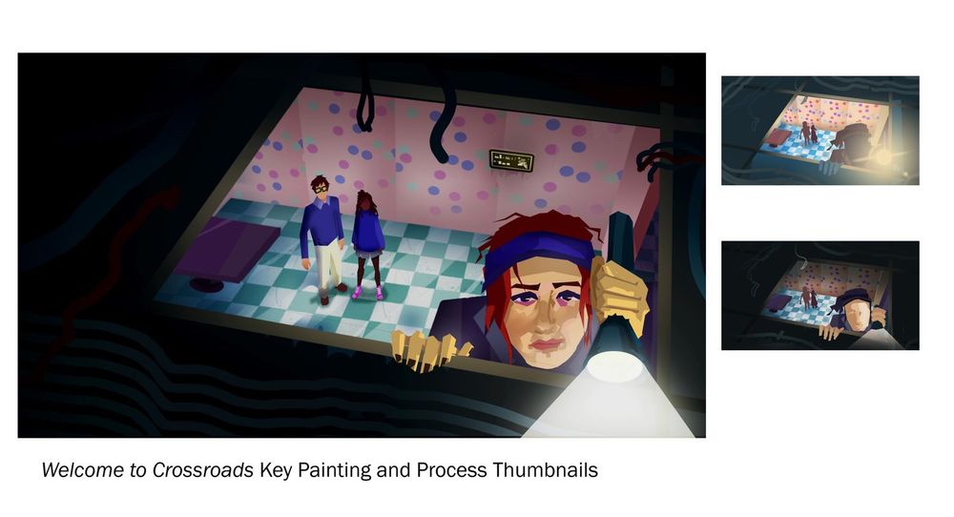Click the Welcome to Crossroads caption text
This screenshot has height=517, width=954.
coord(320,470)
